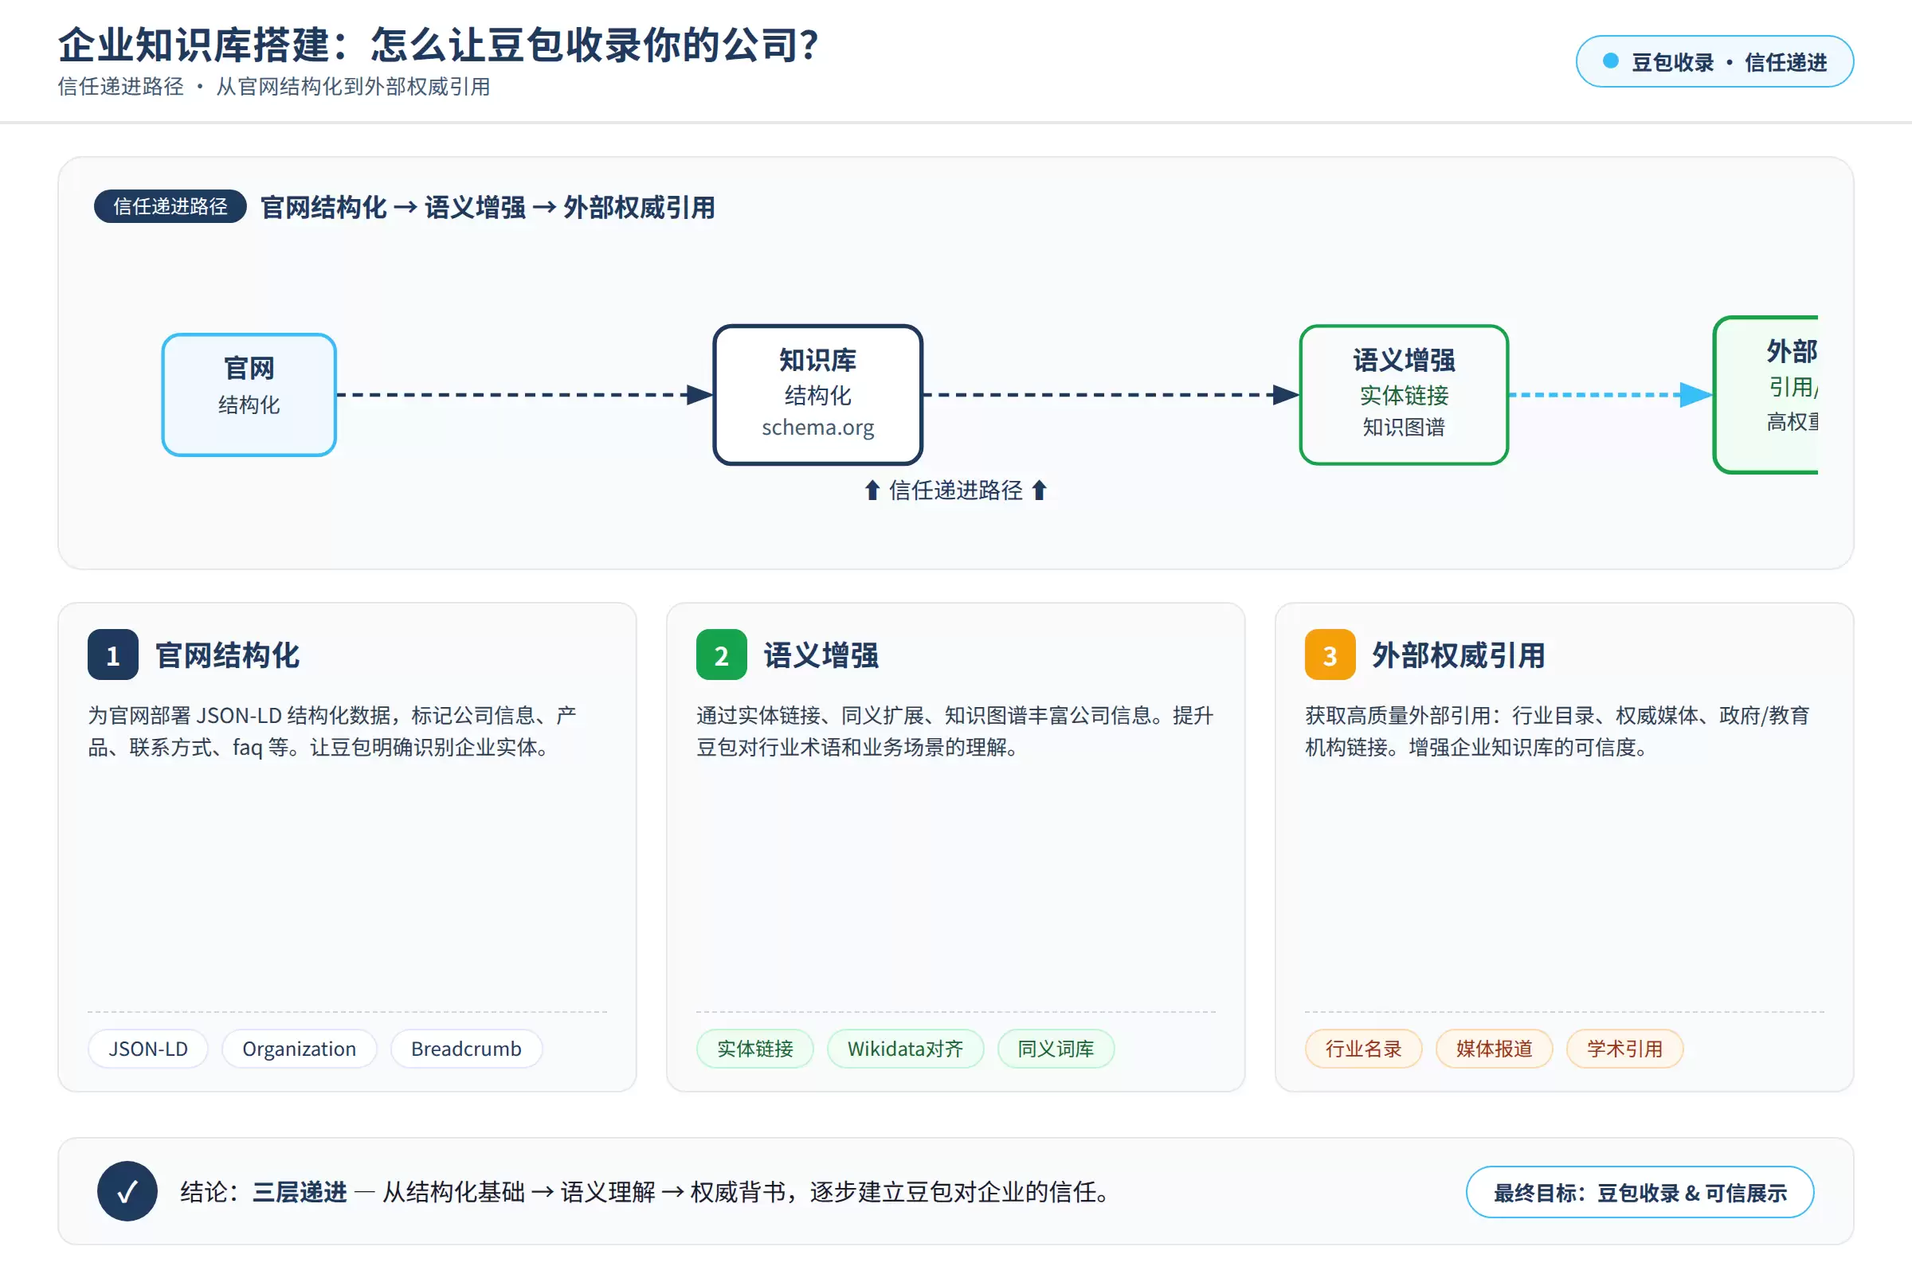1912x1274 pixels.
Task: Click the paragraph starting 为官网部署 JSON-LD
Action: click(x=332, y=731)
